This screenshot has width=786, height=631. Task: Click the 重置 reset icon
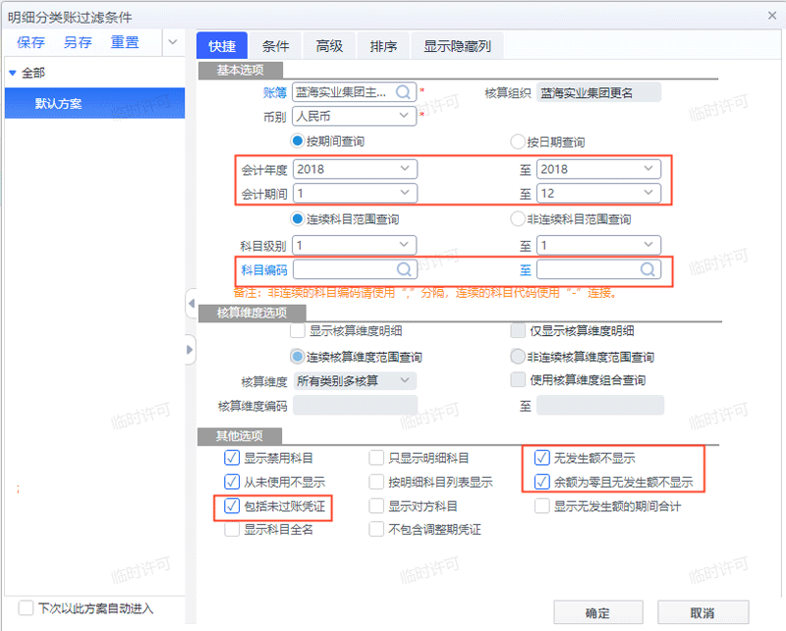tap(125, 43)
